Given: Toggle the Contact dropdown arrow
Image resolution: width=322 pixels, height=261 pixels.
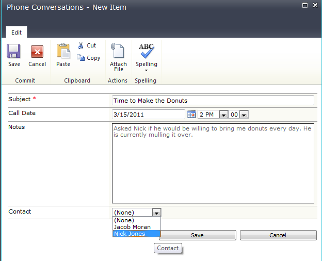Looking at the screenshot, I should [x=156, y=213].
